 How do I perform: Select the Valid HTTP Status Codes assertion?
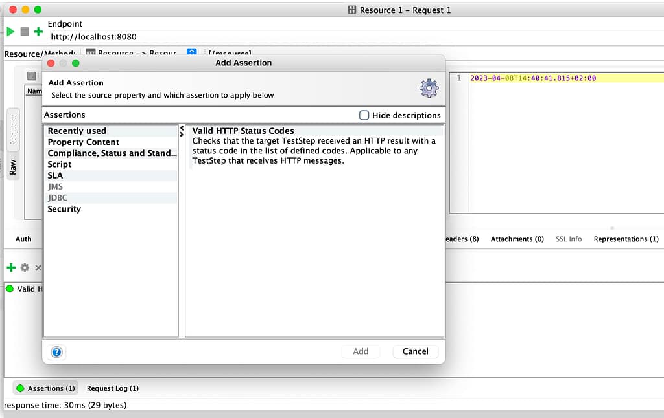coord(242,130)
